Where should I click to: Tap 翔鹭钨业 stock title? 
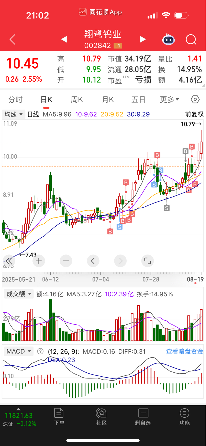pyautogui.click(x=103, y=34)
